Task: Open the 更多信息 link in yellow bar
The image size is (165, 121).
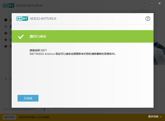Action: (x=153, y=117)
